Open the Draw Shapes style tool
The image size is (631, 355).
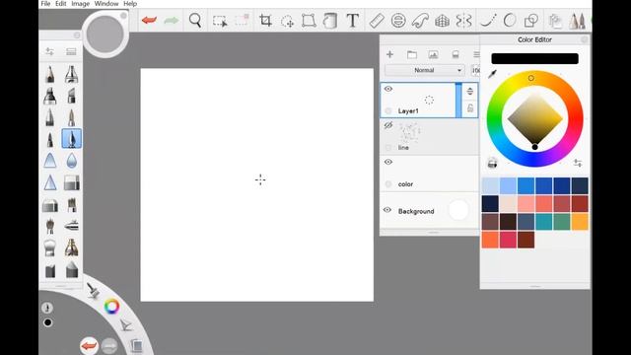pyautogui.click(x=531, y=20)
